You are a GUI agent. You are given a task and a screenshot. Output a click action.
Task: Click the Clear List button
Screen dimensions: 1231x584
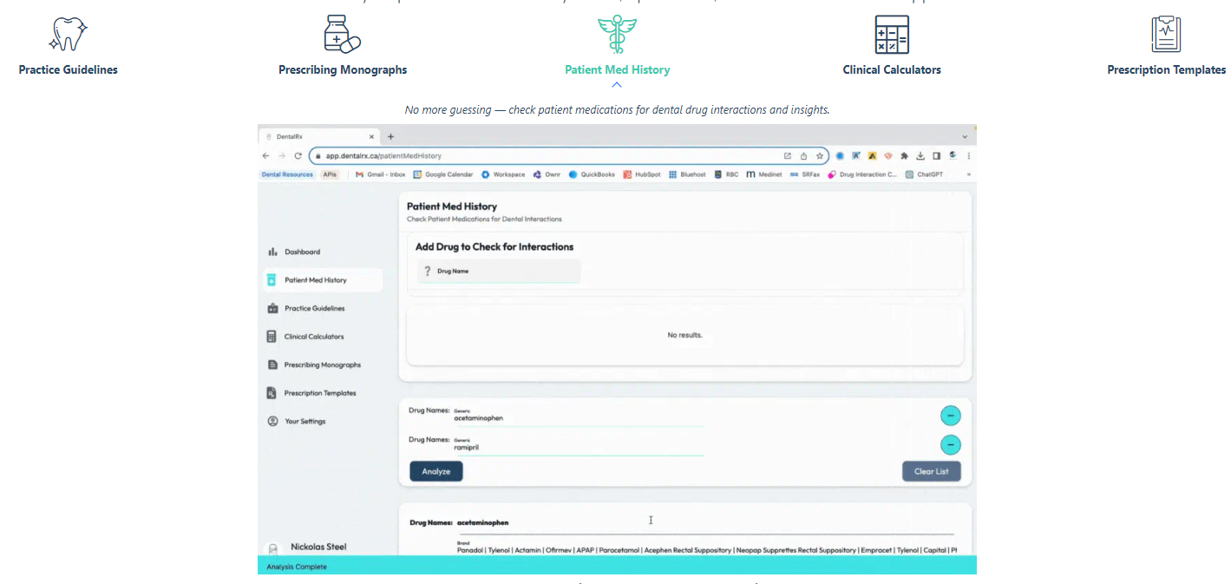[931, 470]
